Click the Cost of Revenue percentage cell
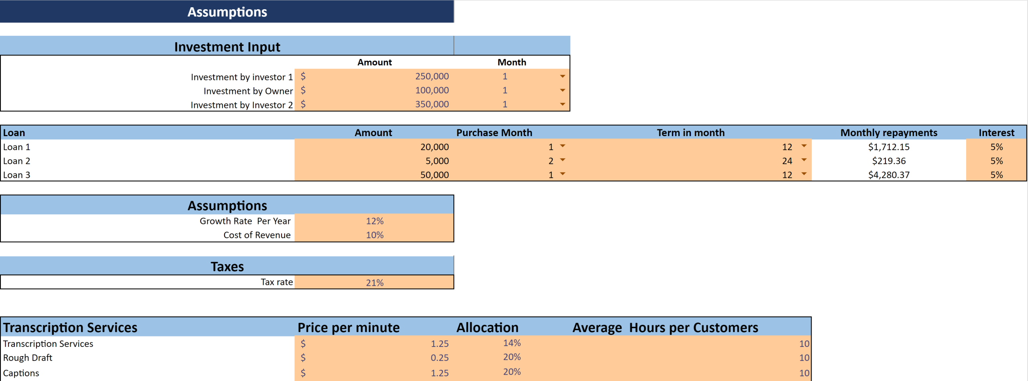The image size is (1028, 381). (374, 235)
